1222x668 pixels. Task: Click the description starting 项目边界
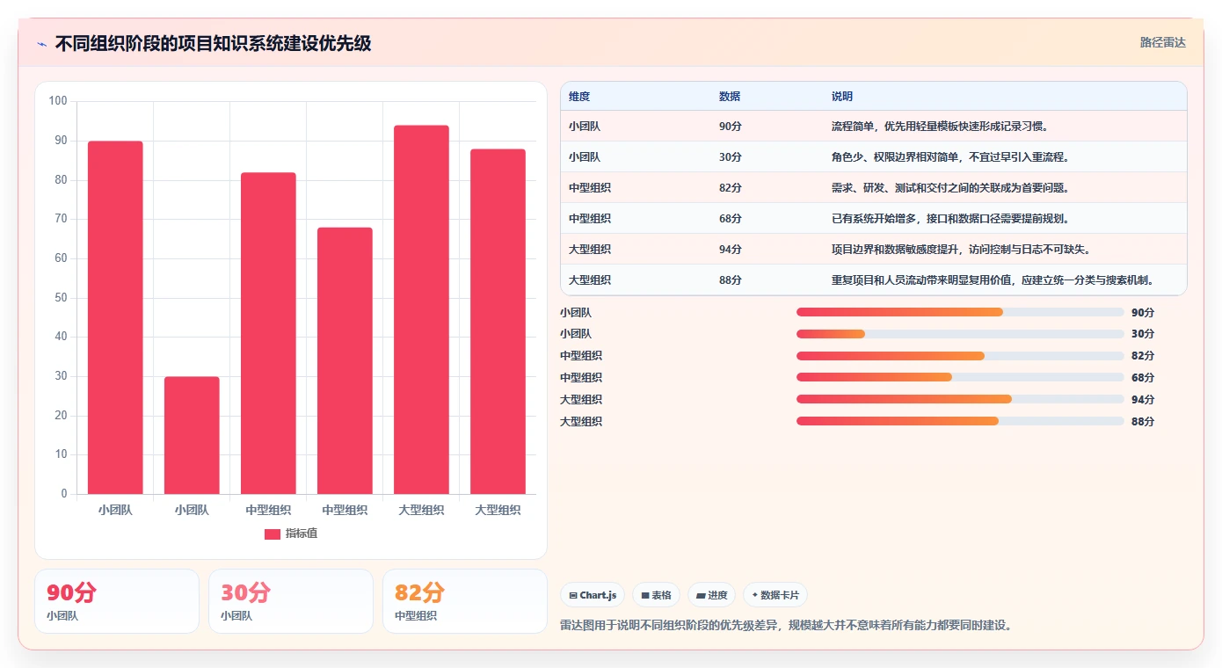click(x=961, y=250)
